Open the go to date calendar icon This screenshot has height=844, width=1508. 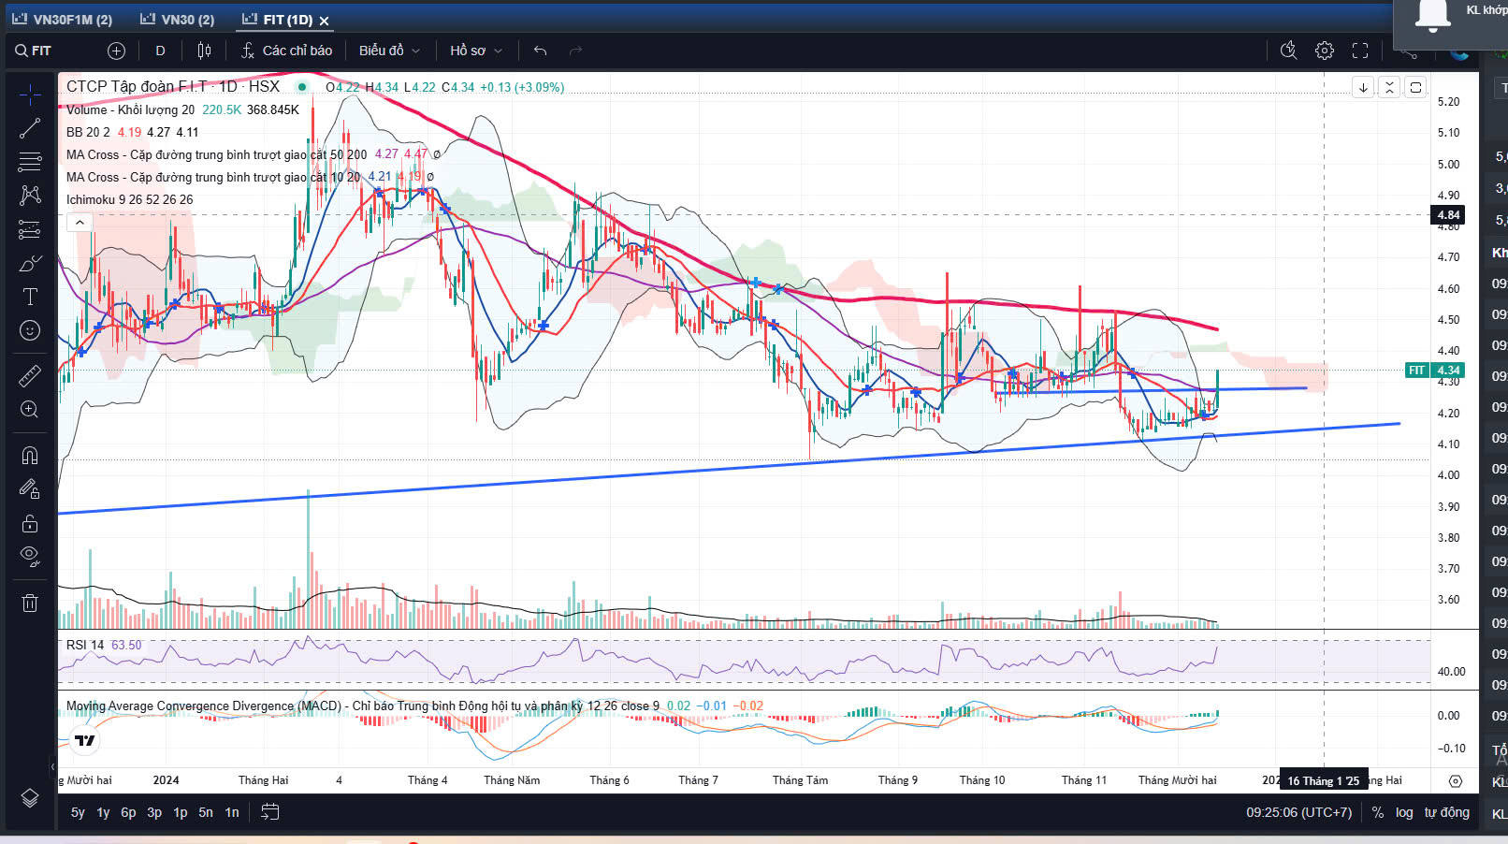[269, 812]
